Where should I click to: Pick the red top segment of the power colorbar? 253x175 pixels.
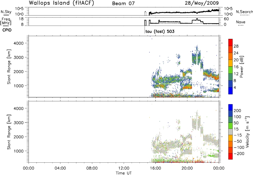point(231,42)
